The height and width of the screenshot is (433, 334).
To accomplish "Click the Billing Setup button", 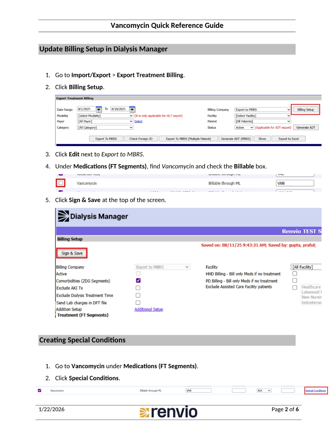I will [305, 109].
